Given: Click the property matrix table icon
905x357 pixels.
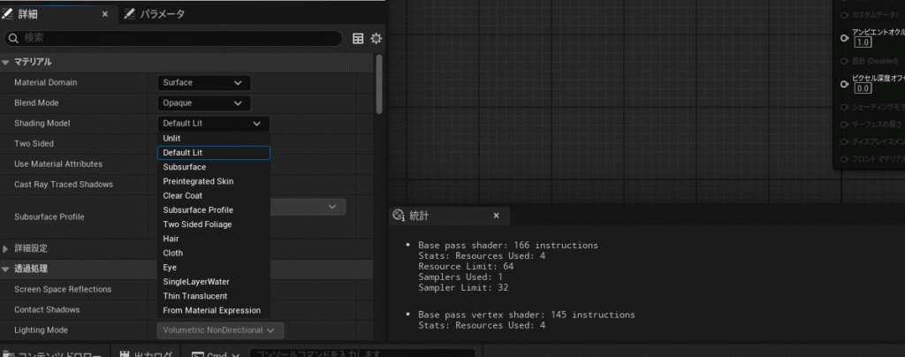Looking at the screenshot, I should click(359, 39).
